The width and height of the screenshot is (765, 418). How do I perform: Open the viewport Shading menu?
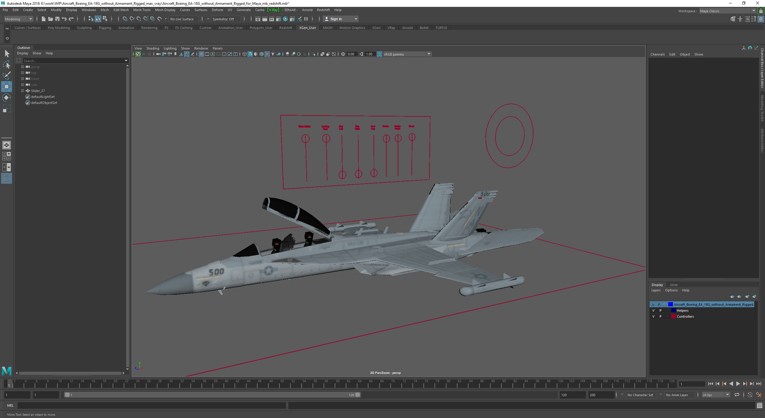152,48
